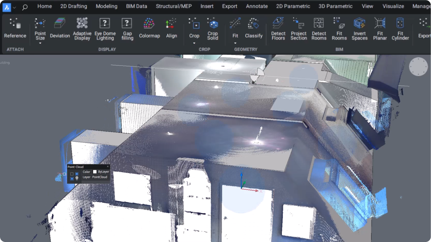The width and height of the screenshot is (431, 242).
Task: Run the Detect Floors tool
Action: pos(278,28)
